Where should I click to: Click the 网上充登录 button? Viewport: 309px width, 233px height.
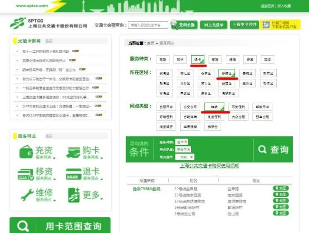pyautogui.click(x=213, y=25)
